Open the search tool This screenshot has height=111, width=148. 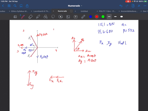[15, 6]
